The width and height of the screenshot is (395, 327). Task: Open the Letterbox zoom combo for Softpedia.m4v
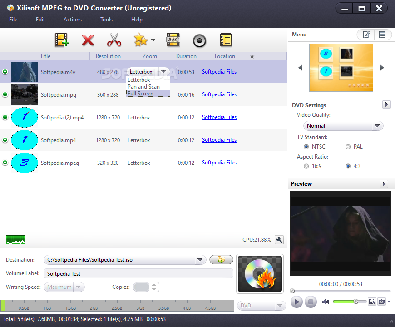(148, 72)
